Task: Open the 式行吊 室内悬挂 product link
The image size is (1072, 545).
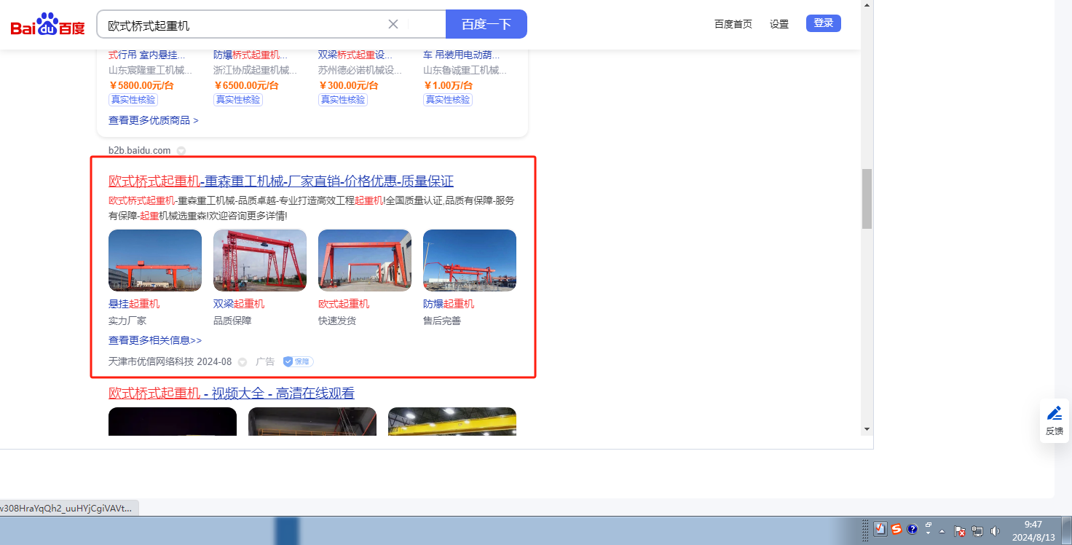Action: coord(146,55)
